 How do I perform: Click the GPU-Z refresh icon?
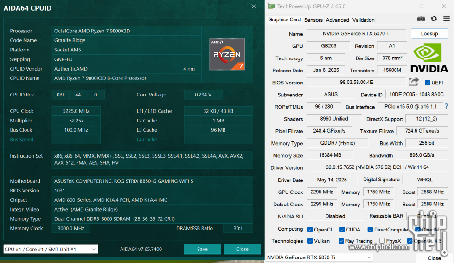(x=434, y=19)
